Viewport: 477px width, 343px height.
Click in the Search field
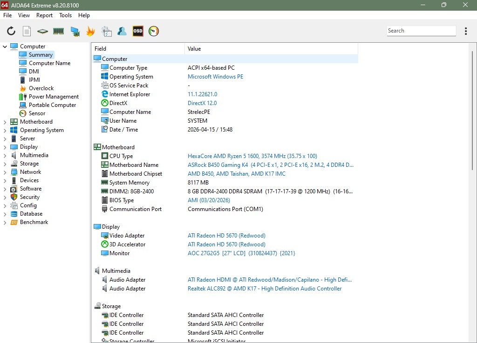click(421, 31)
